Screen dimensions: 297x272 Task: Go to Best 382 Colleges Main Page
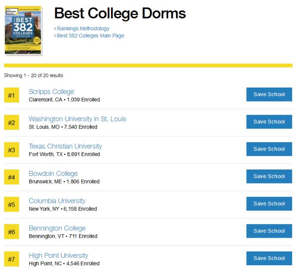[90, 36]
